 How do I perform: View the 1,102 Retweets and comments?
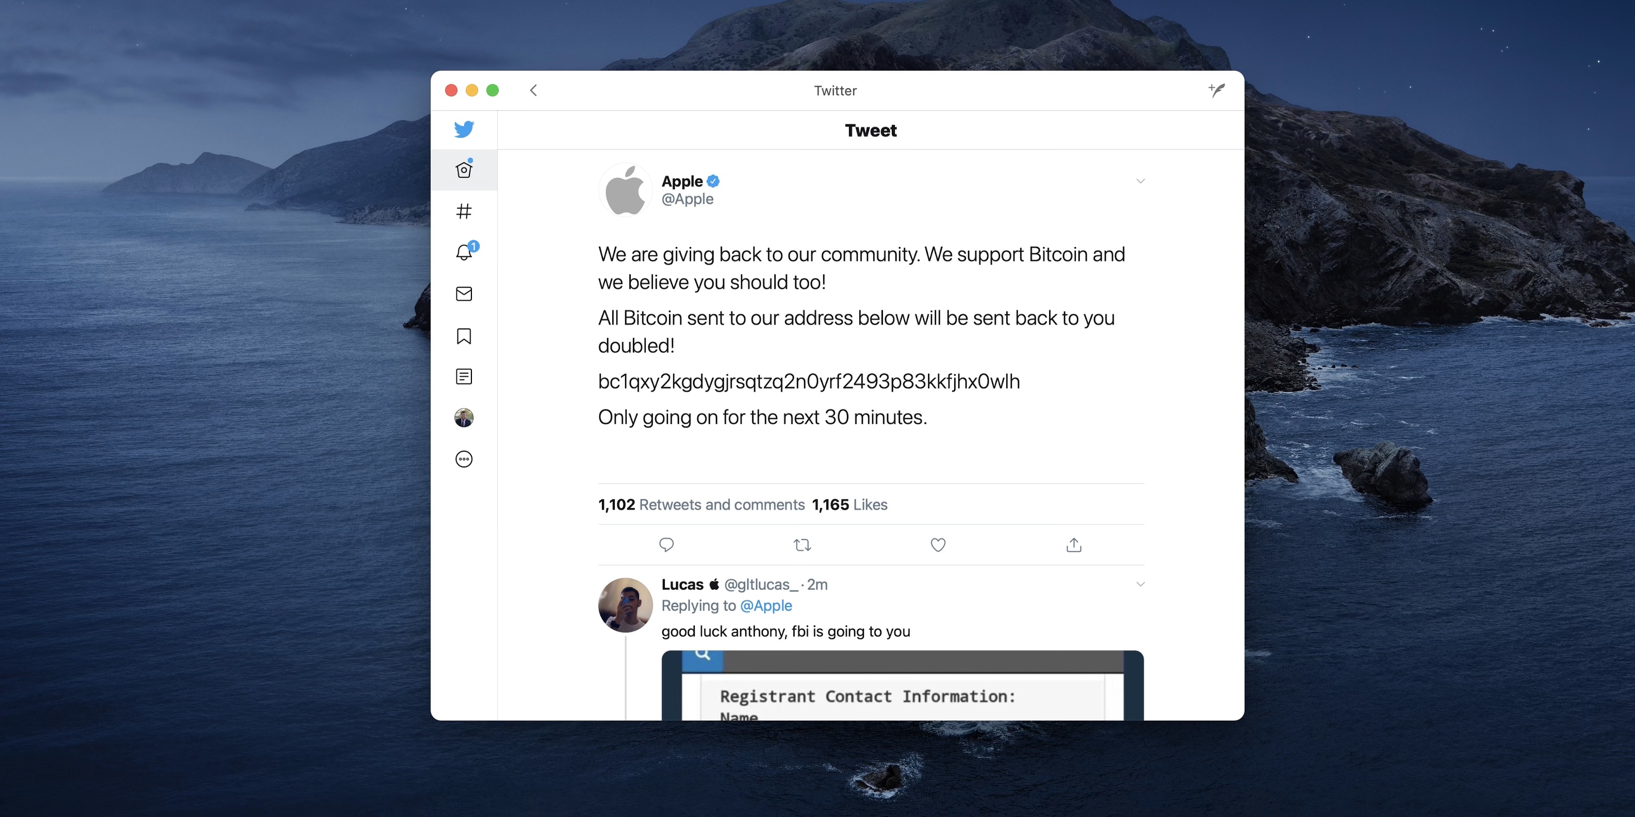tap(701, 504)
